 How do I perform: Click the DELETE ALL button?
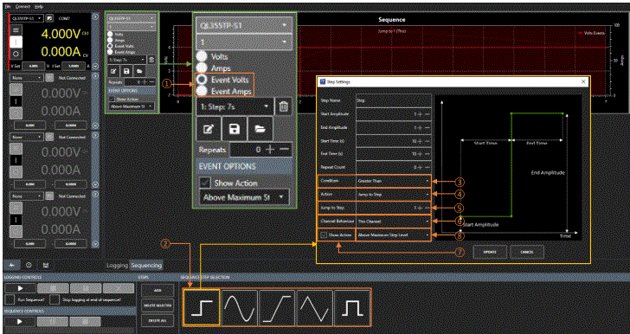coord(157,320)
